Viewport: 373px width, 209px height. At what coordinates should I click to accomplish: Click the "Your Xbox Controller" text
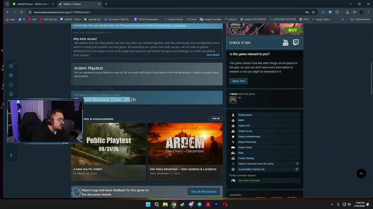pyautogui.click(x=249, y=181)
